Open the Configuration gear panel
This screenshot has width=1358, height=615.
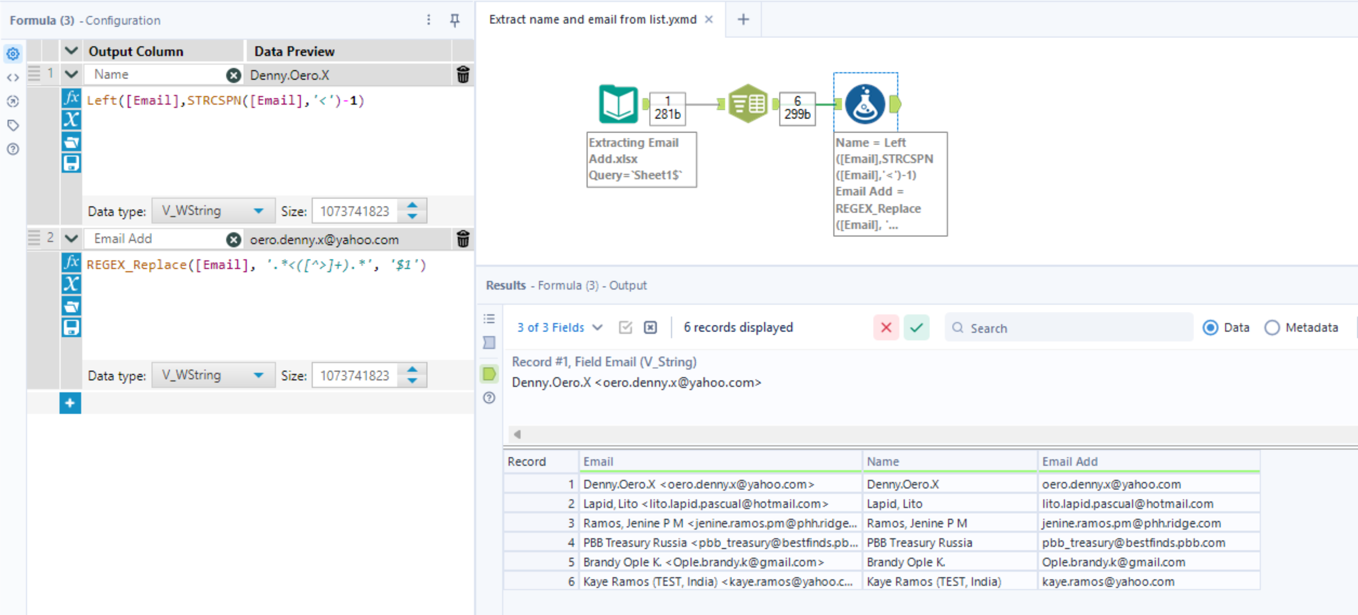(x=13, y=53)
